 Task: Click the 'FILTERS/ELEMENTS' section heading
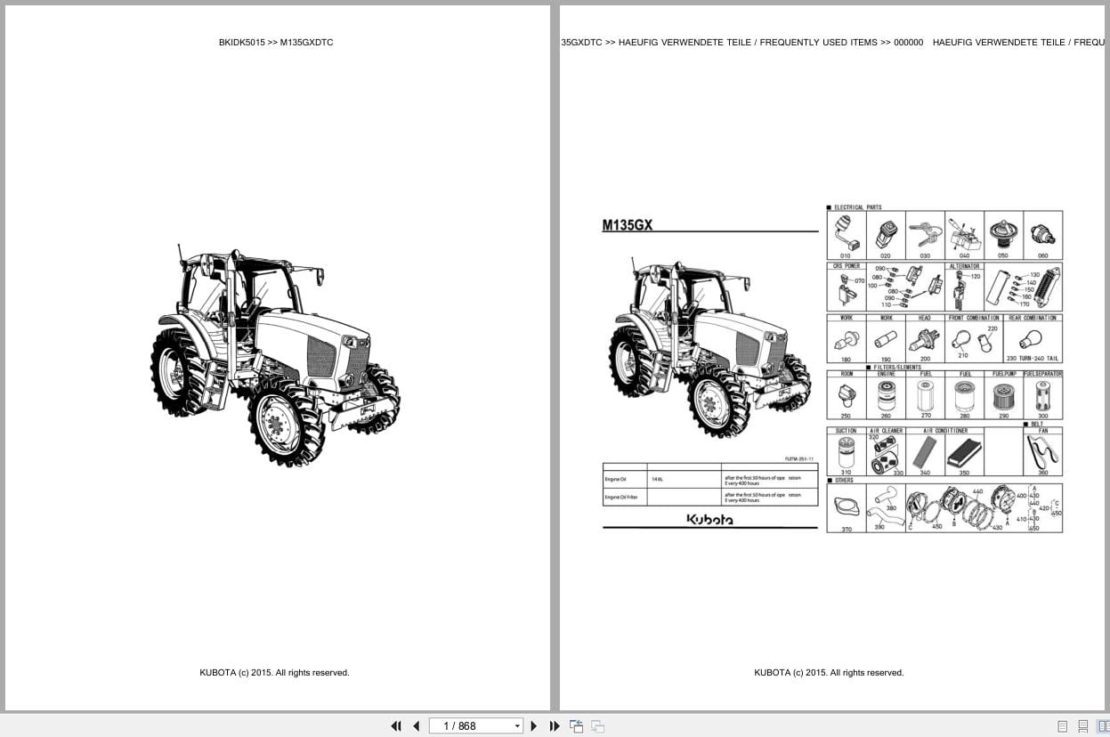tap(896, 368)
